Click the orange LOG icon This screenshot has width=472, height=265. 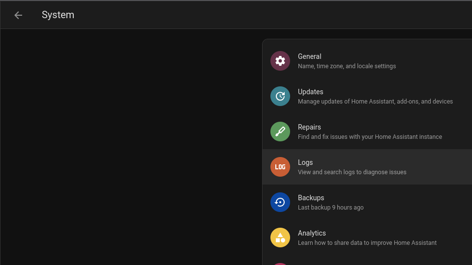[280, 167]
